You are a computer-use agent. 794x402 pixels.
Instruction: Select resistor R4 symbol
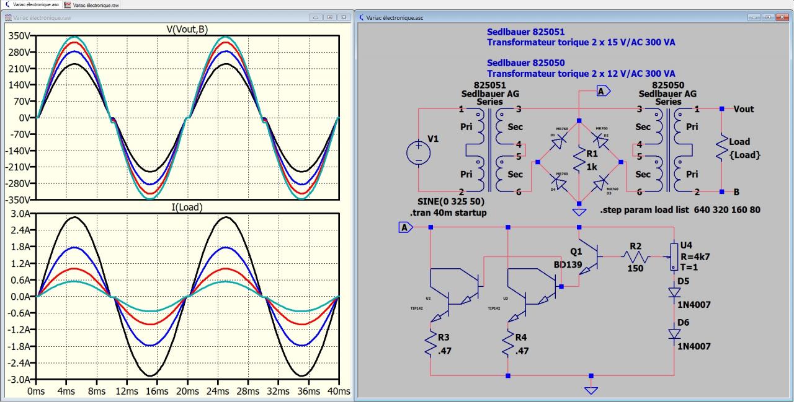point(508,342)
